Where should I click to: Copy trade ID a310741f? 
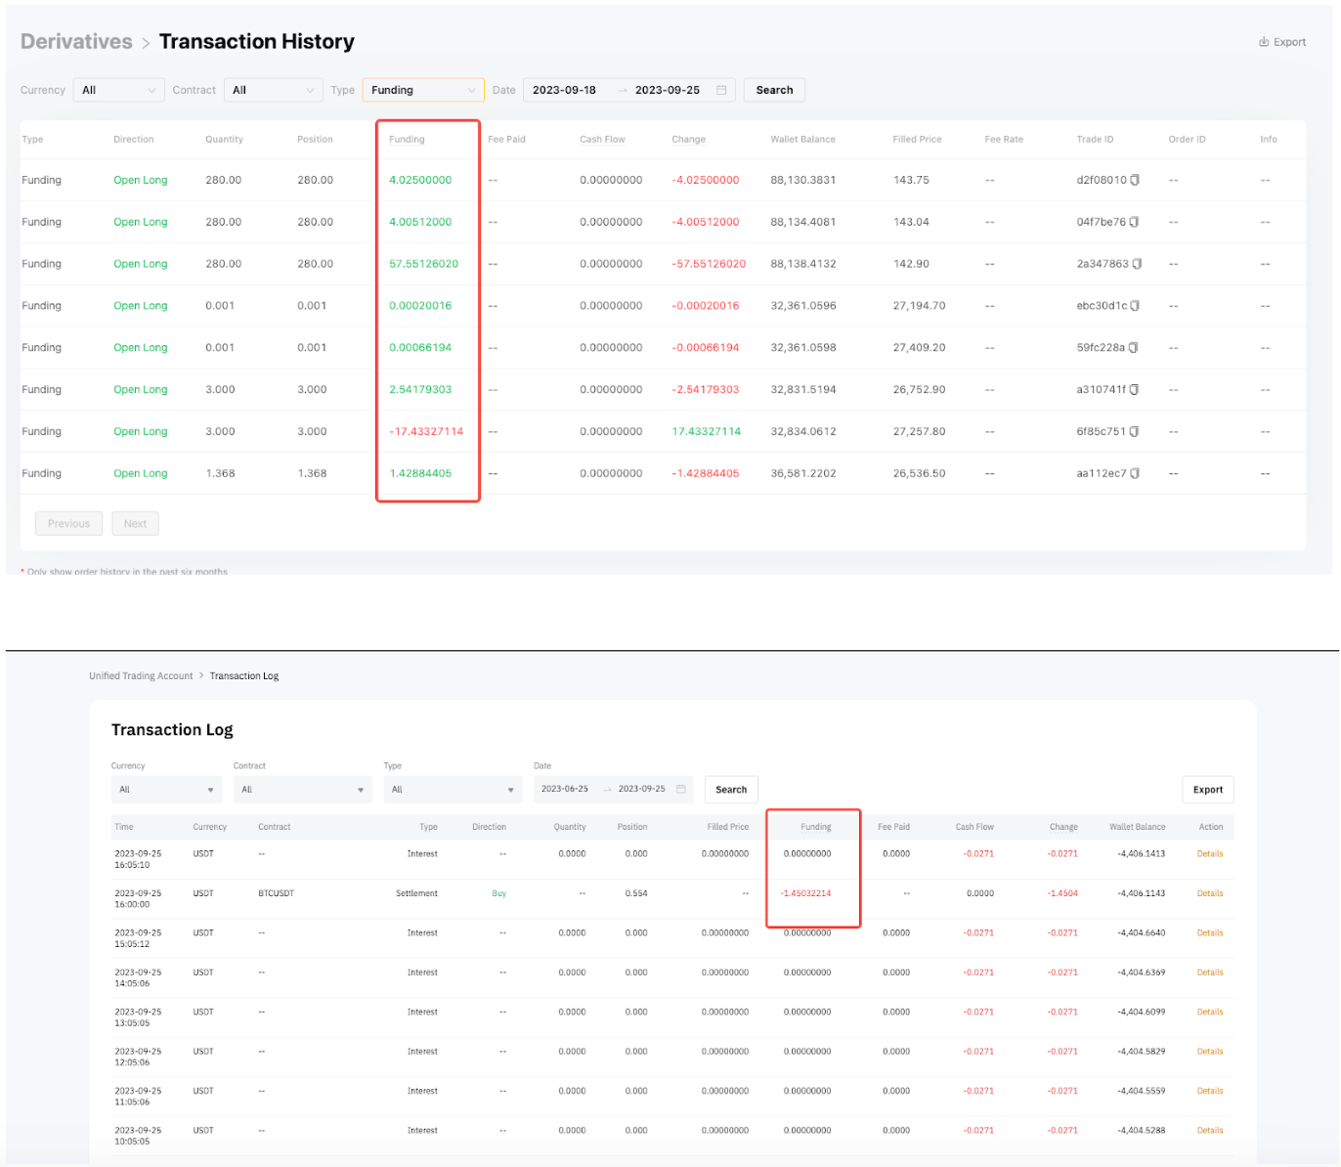click(x=1134, y=390)
